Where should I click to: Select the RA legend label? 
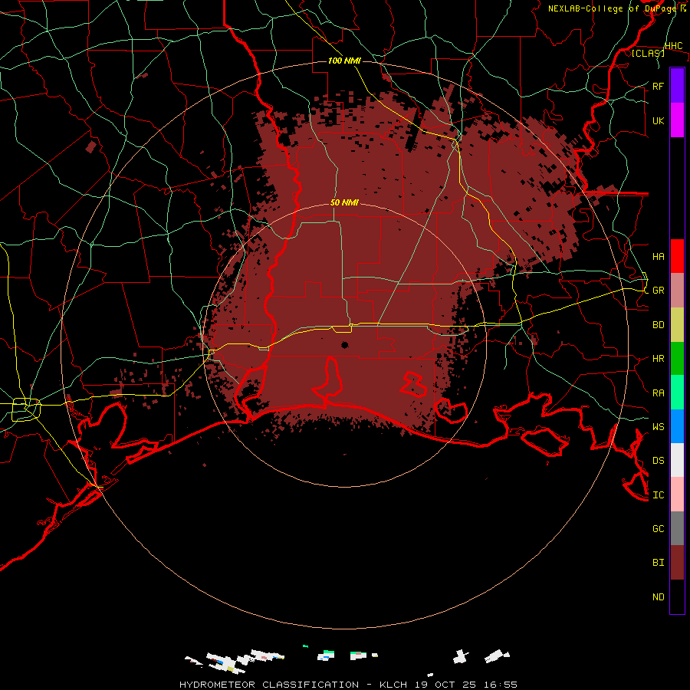658,393
